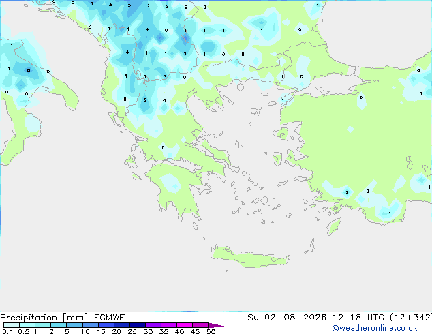Select the 35–40 mm violet legend swatch

click(x=168, y=325)
